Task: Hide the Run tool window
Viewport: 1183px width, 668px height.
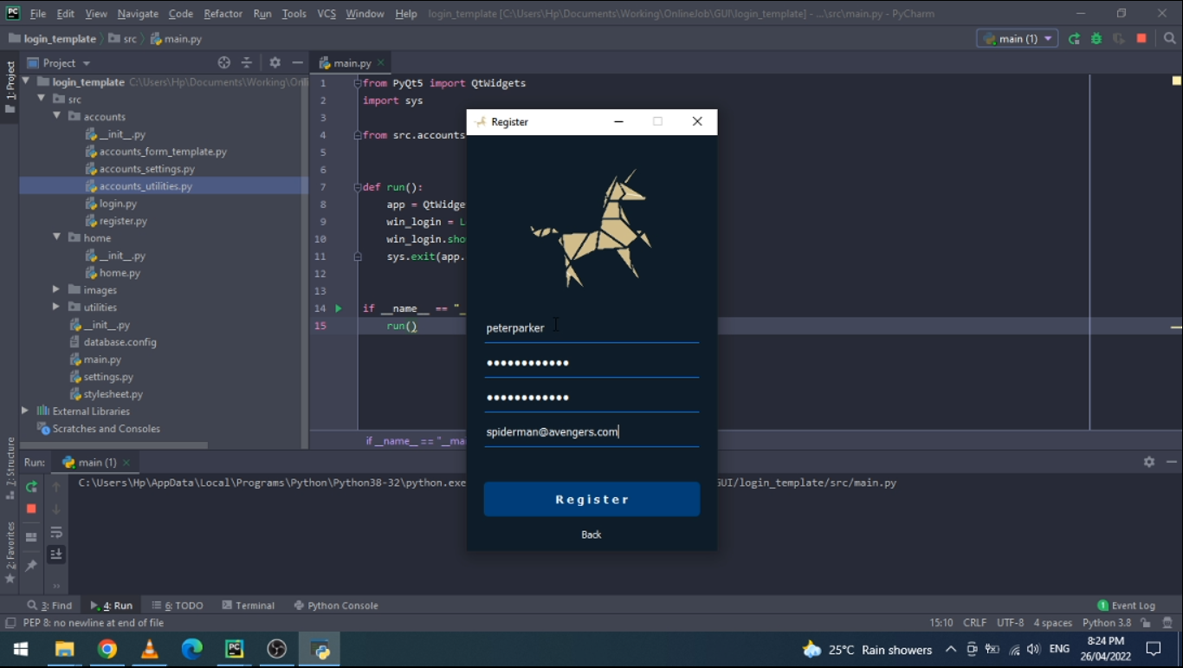Action: click(1171, 462)
